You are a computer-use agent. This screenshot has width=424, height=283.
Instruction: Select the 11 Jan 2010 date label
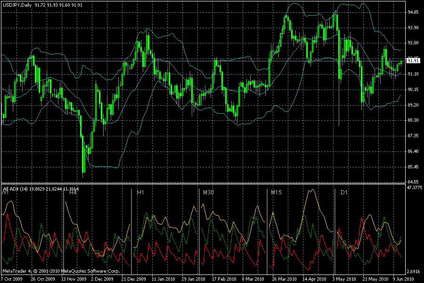(163, 279)
